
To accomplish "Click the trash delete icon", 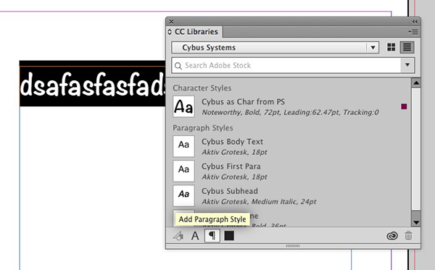I will click(408, 236).
